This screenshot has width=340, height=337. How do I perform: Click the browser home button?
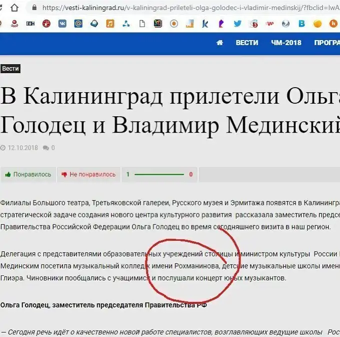click(16, 8)
